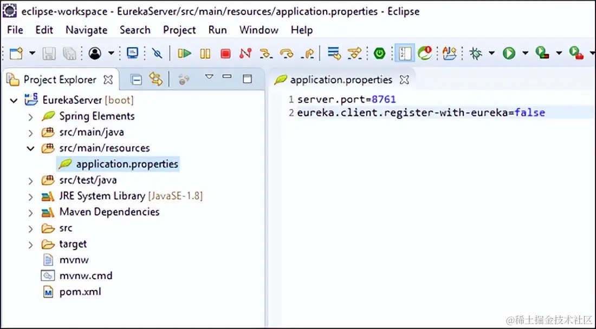
Task: Click the Use Step Filters icon
Action: (355, 53)
